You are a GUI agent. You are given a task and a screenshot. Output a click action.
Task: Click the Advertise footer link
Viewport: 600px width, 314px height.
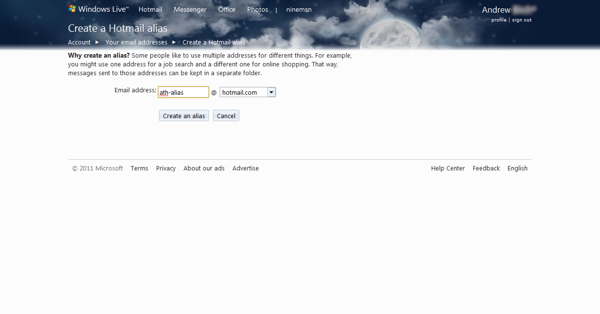(x=246, y=168)
